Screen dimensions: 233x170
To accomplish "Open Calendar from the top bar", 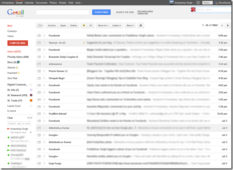I will [29, 3].
